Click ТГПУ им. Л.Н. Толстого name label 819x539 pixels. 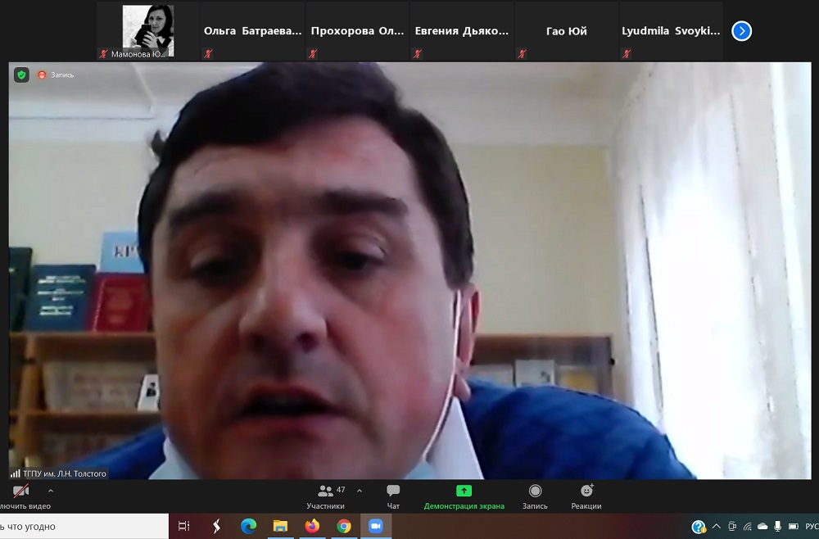point(64,473)
